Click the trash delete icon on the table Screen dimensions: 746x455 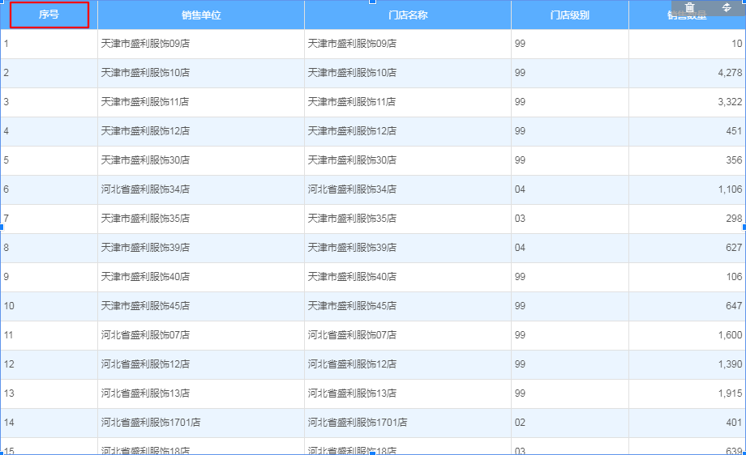690,7
